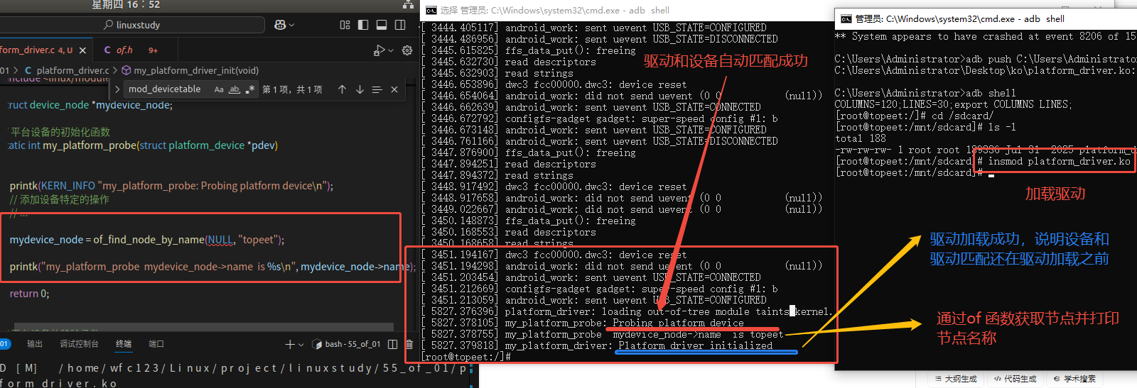This screenshot has height=388, width=1137.
Task: Toggle Match Case in find widget
Action: [x=219, y=89]
